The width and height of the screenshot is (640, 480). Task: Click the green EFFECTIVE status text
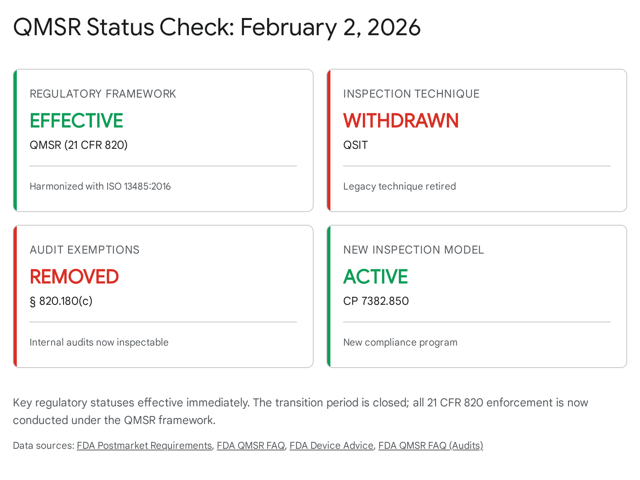pyautogui.click(x=76, y=121)
